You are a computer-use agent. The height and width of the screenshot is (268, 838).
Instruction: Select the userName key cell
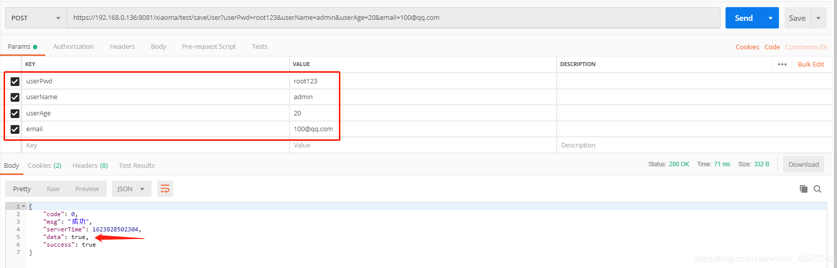tap(156, 97)
